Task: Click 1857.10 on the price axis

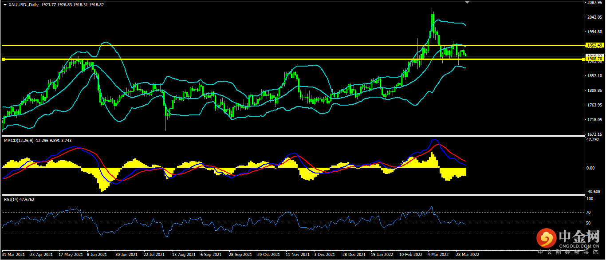Action: [x=594, y=76]
